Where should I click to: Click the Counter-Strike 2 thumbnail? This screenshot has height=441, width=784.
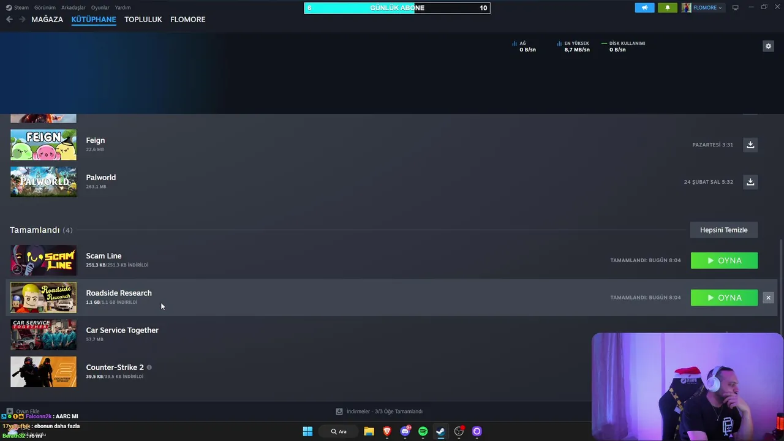(x=43, y=372)
